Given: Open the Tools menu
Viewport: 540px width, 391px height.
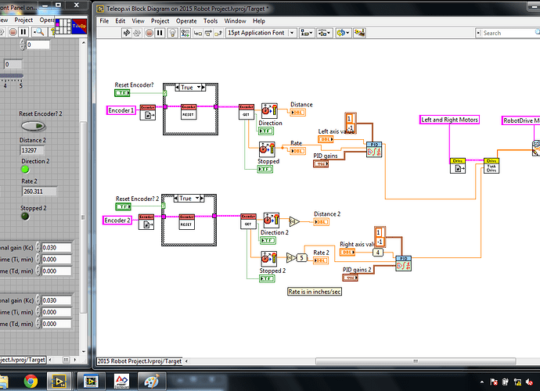Looking at the screenshot, I should pyautogui.click(x=211, y=21).
